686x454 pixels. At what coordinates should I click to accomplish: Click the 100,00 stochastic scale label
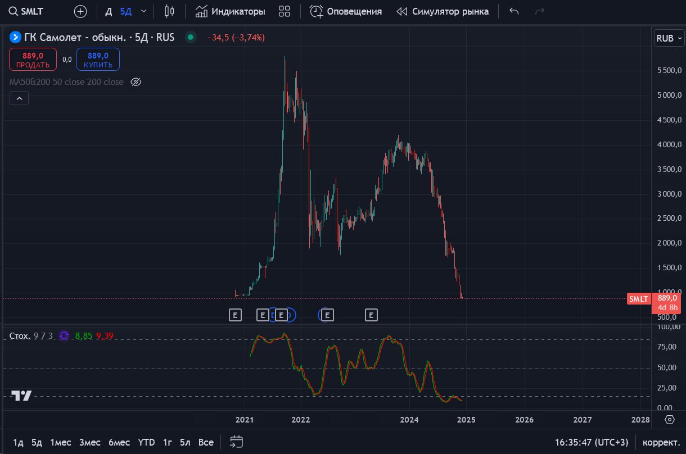point(670,326)
